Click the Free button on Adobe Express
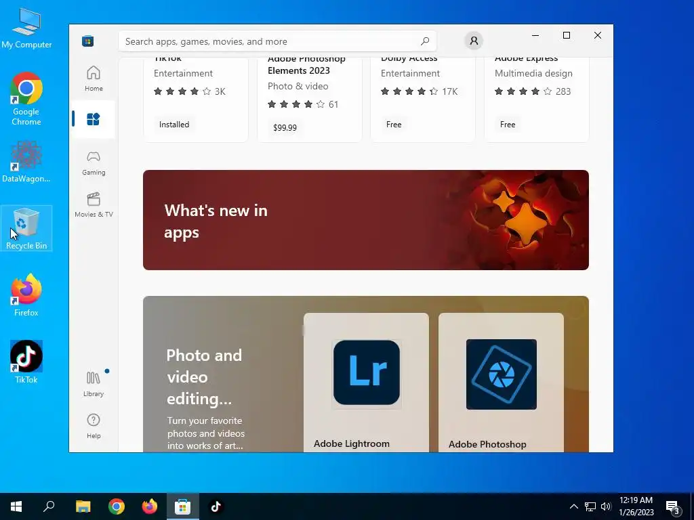 [x=507, y=125]
